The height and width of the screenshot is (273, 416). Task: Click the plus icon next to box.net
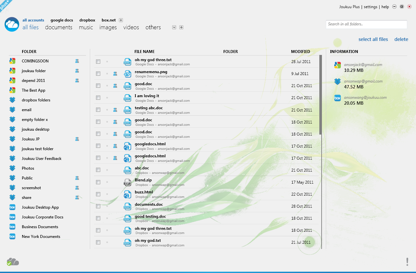click(x=121, y=20)
